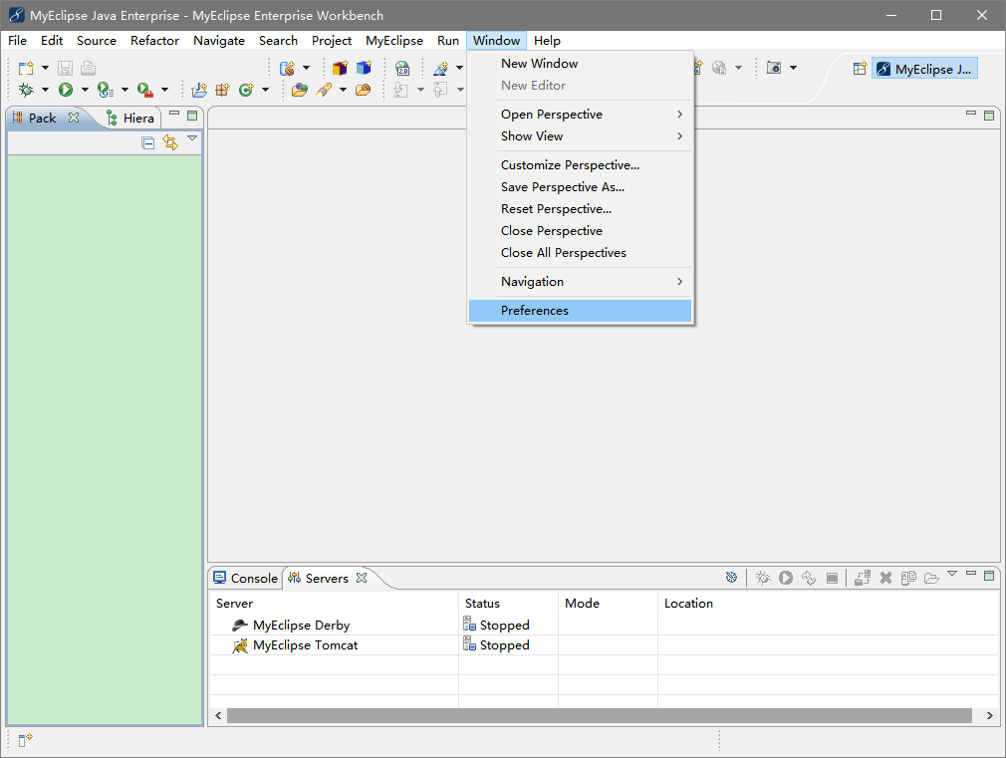The image size is (1006, 758).
Task: Select the Run tool in the toolbar
Action: (x=68, y=89)
